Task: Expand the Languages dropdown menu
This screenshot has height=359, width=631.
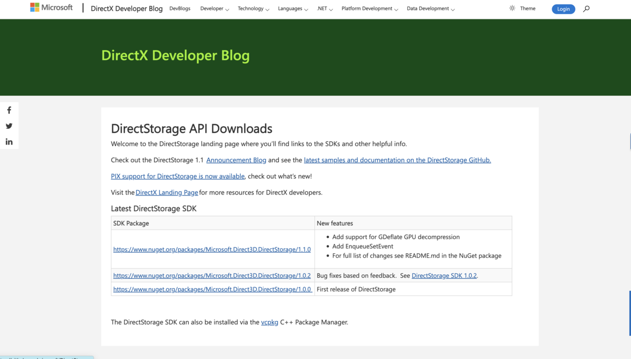Action: [293, 9]
